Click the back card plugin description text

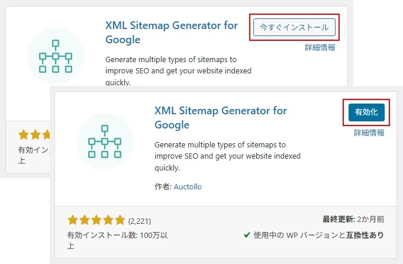pyautogui.click(x=178, y=70)
